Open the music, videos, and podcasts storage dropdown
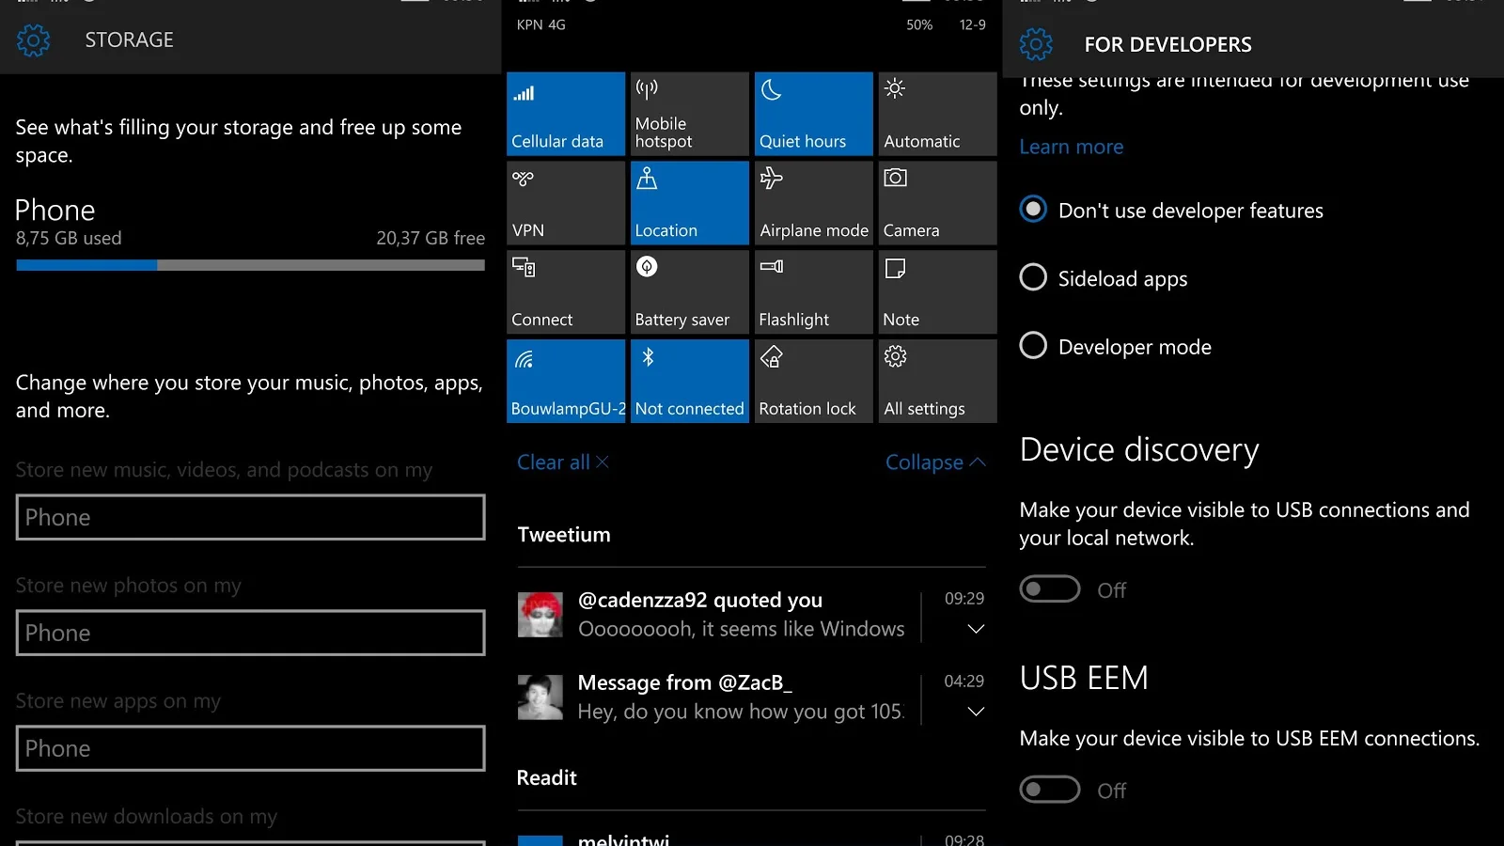The height and width of the screenshot is (846, 1504). (x=250, y=517)
